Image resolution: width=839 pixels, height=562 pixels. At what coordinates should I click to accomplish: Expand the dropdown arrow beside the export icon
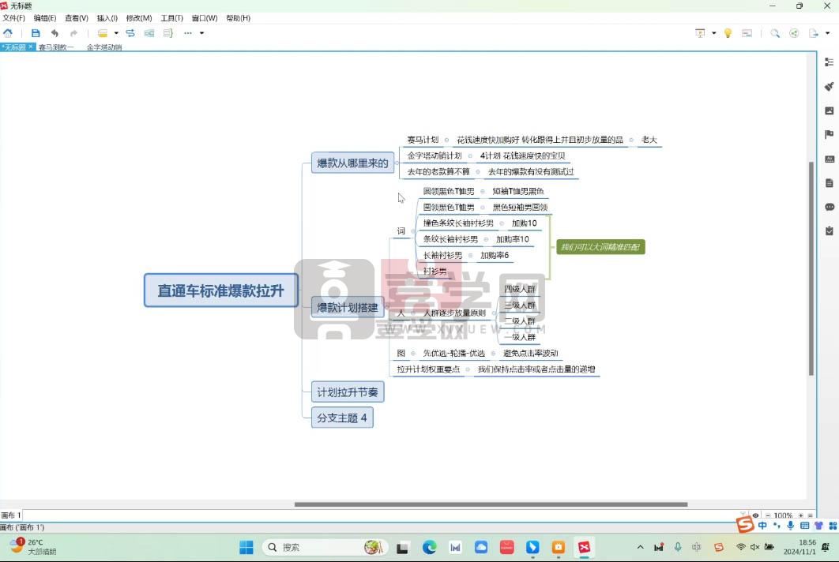tap(827, 33)
